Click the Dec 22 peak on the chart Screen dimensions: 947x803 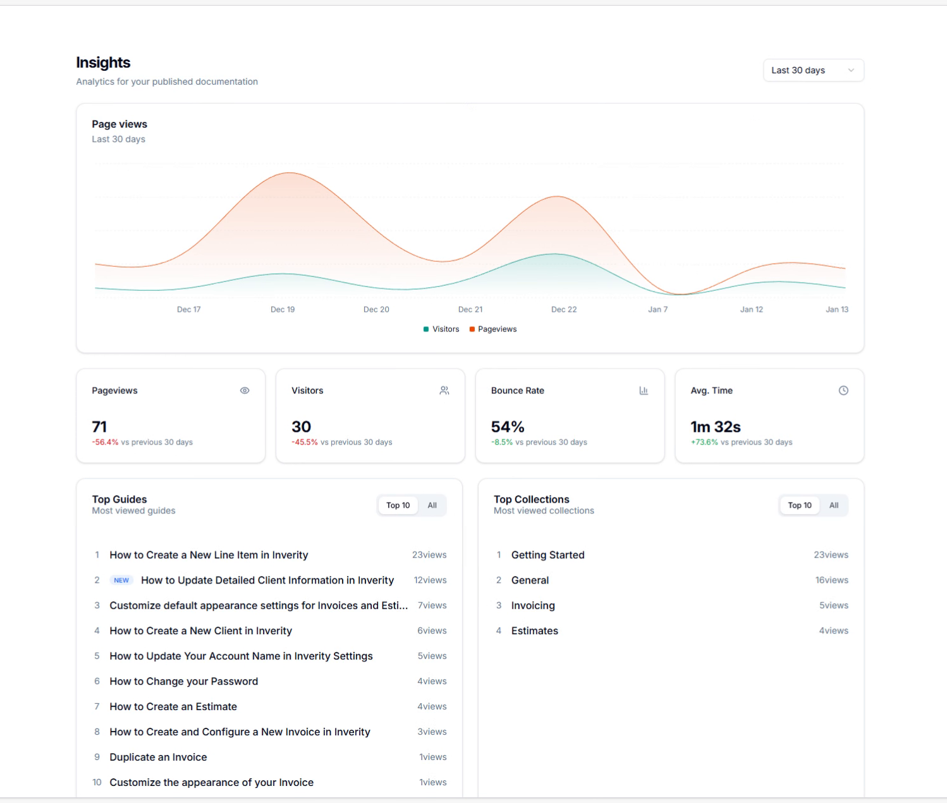(557, 197)
